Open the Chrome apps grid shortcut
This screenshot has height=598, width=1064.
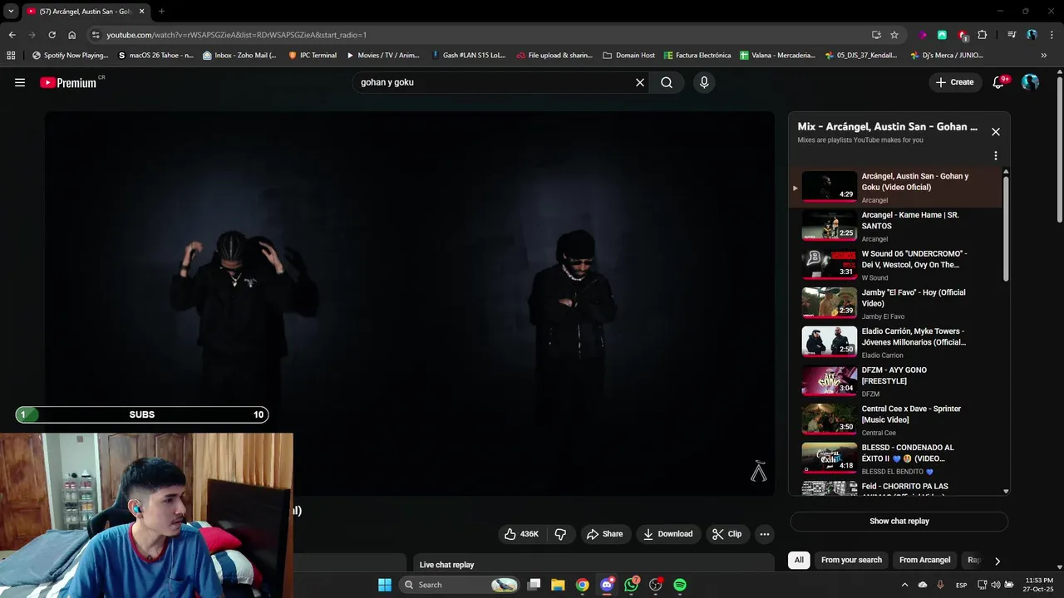coord(11,56)
